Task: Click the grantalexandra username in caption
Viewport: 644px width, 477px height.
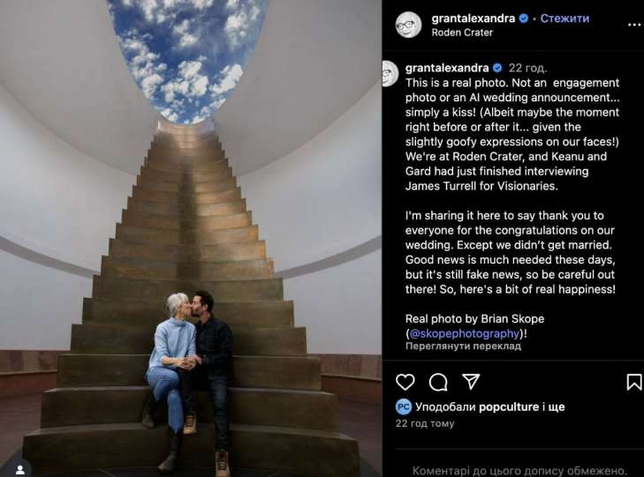Action: click(447, 68)
